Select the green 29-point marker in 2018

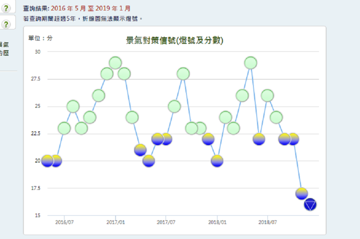[x=250, y=63]
